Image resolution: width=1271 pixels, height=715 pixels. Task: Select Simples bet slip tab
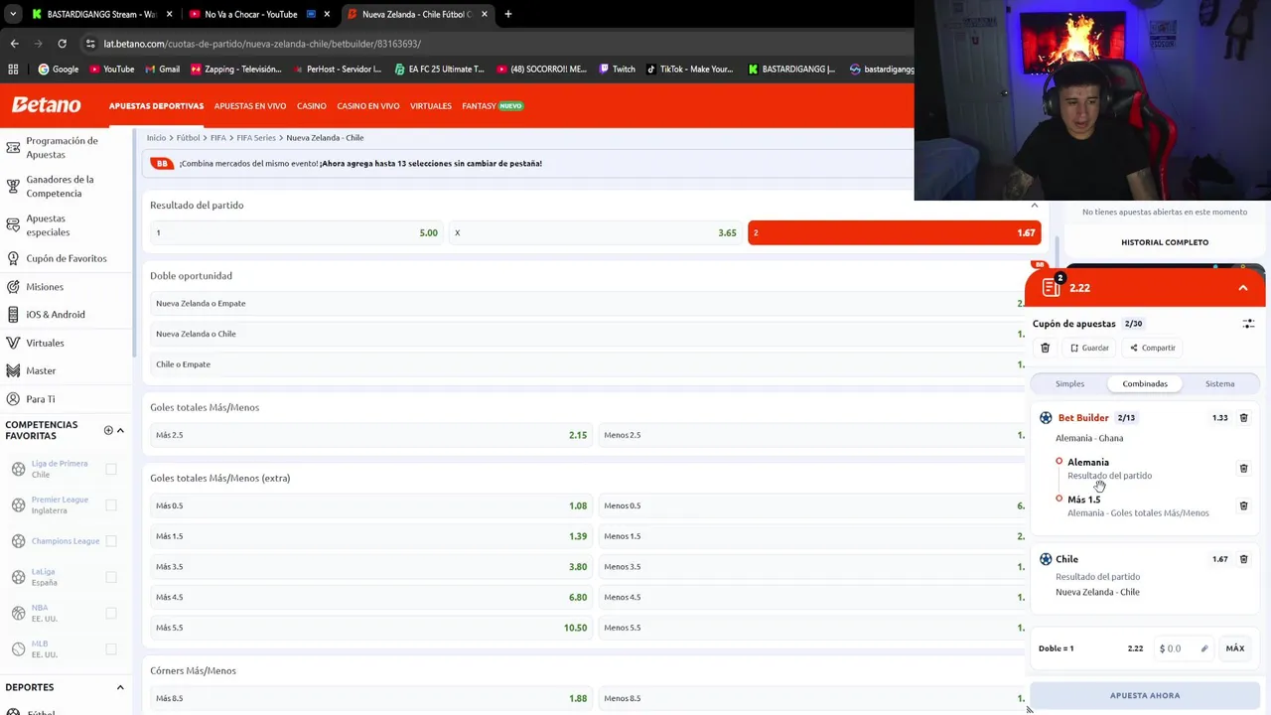(x=1069, y=383)
